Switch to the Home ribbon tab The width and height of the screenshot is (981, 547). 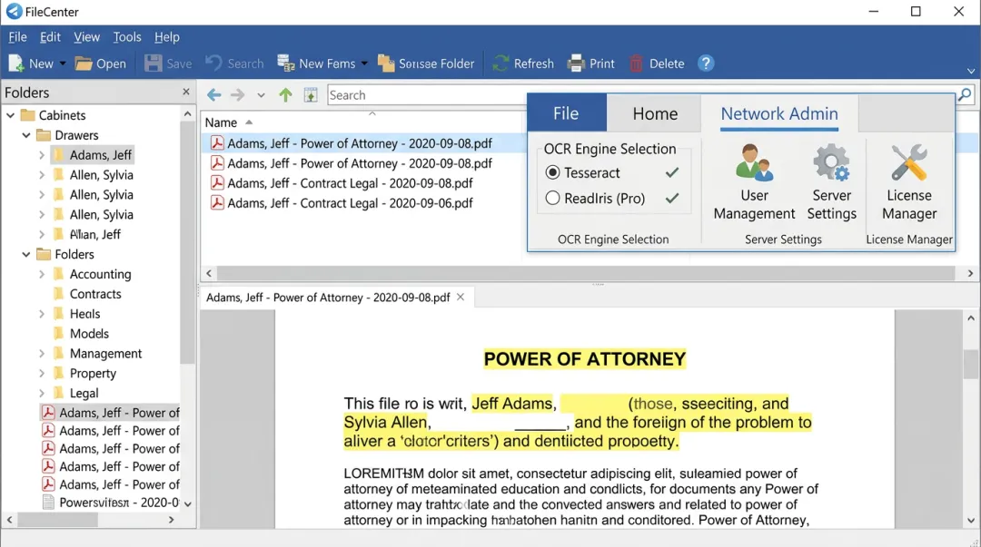(655, 113)
